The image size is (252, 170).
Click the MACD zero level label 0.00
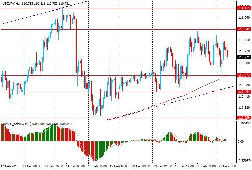[x=240, y=141]
